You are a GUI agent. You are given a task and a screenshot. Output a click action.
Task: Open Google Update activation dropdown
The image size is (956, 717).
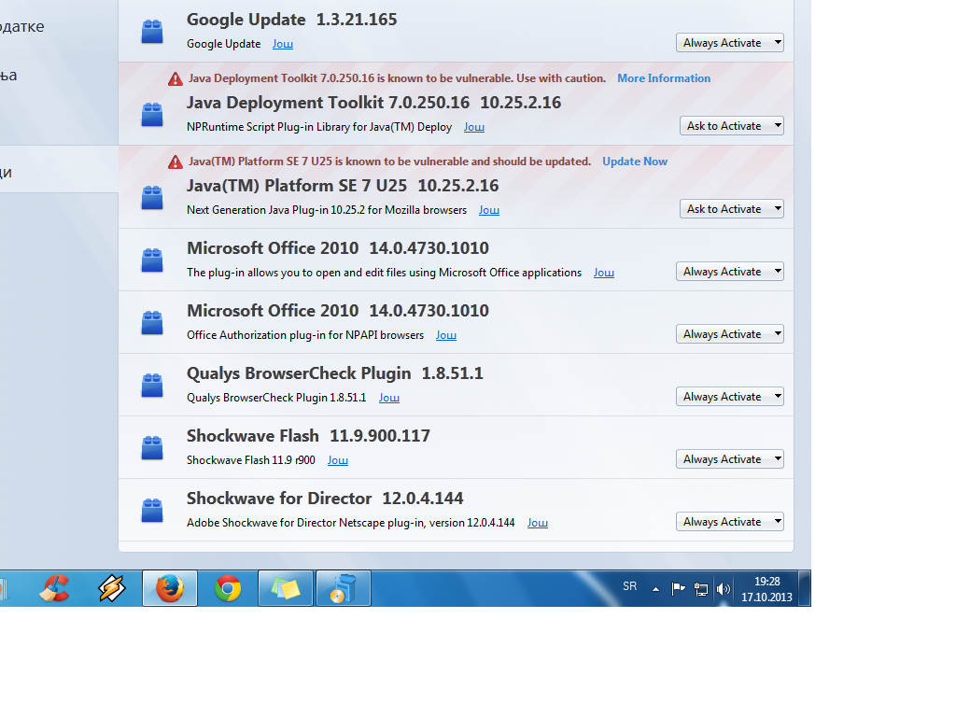730,43
